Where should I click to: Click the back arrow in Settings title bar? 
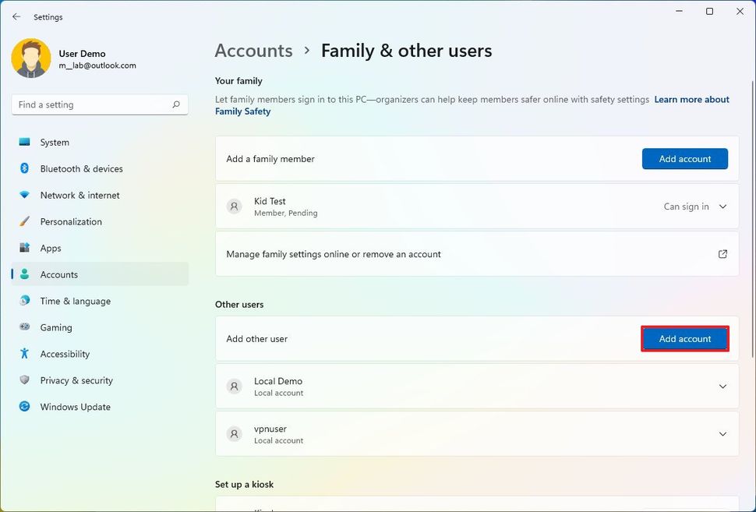tap(16, 16)
